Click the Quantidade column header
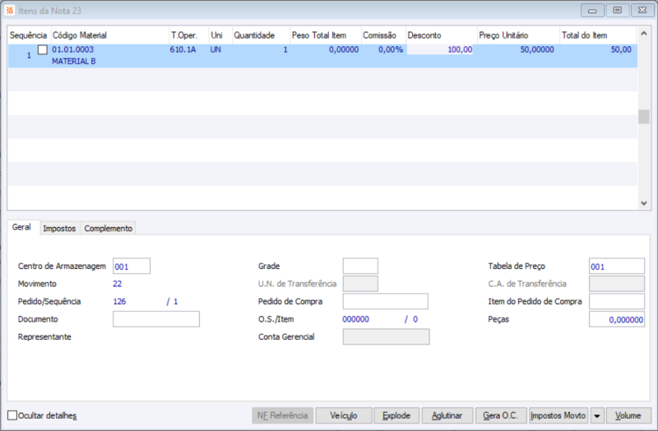The height and width of the screenshot is (431, 658). click(x=261, y=35)
